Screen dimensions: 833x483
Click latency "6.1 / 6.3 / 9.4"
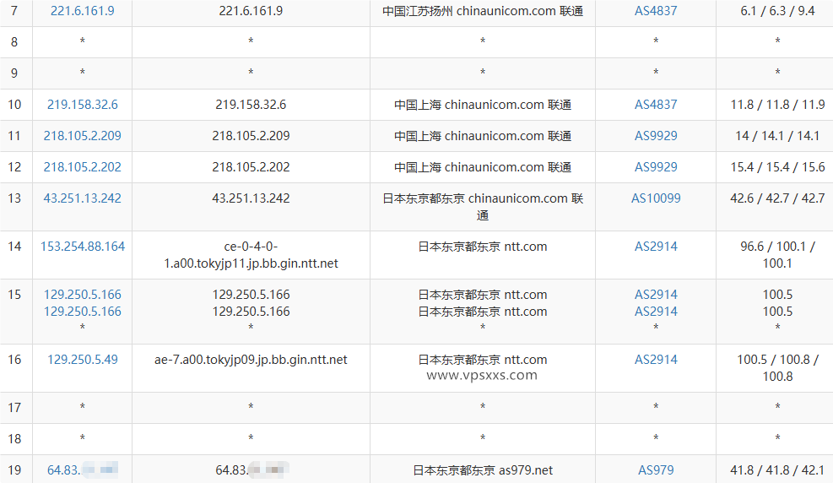pyautogui.click(x=777, y=11)
